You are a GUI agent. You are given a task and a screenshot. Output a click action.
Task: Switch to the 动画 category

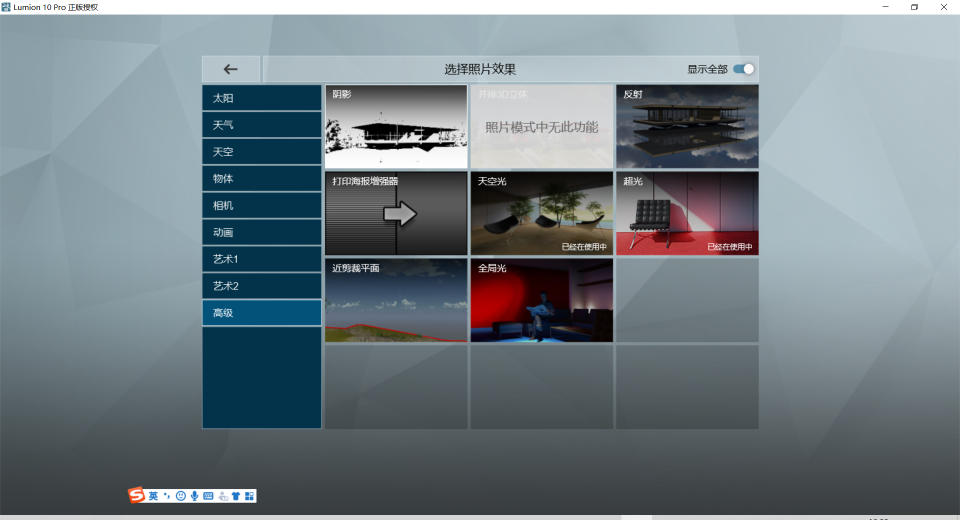(261, 232)
